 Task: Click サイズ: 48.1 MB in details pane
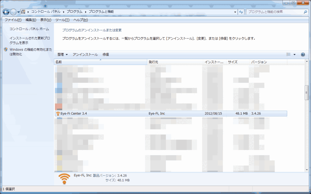point(118,180)
